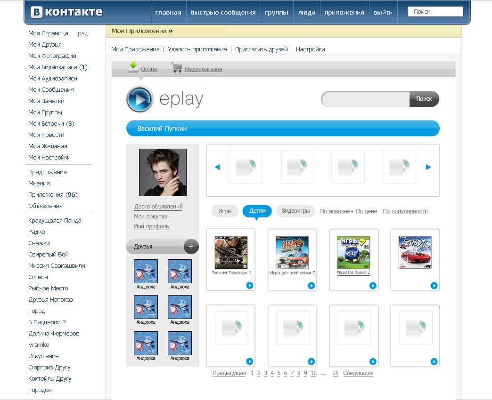Image resolution: width=492 pixels, height=400 pixels.
Task: Open Крадущаяся Панда app link
Action: pos(55,221)
